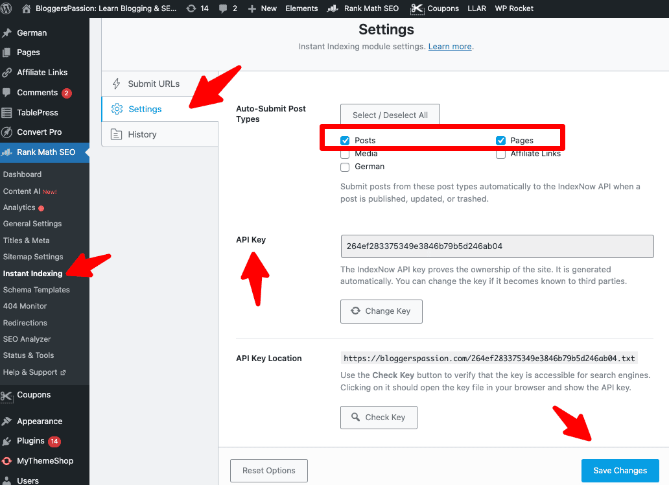Open the New content dropdown in admin bar
The image size is (669, 485).
click(x=262, y=8)
